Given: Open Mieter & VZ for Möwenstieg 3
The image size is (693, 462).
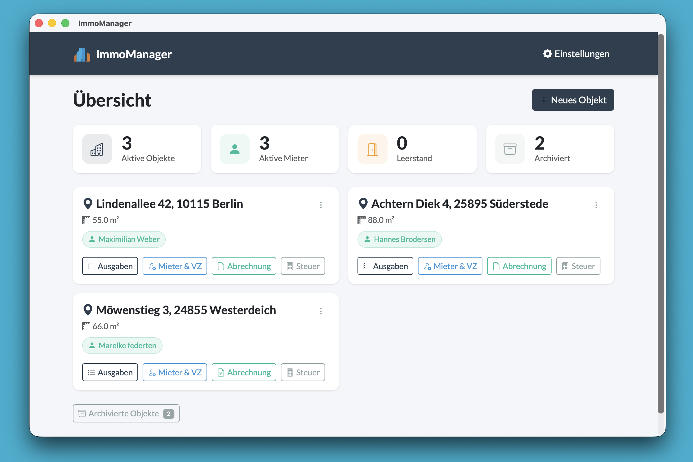Looking at the screenshot, I should tap(175, 372).
